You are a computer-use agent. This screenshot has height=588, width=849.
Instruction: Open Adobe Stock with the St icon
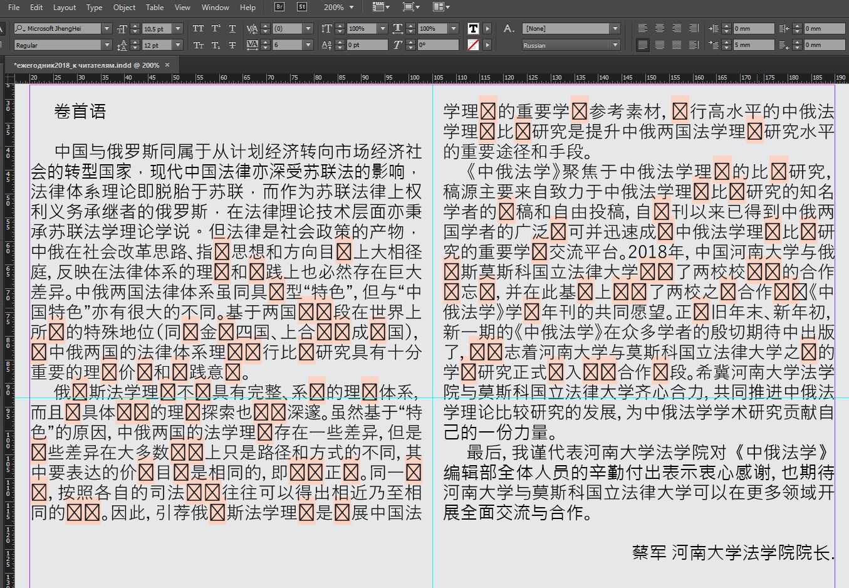tap(302, 7)
